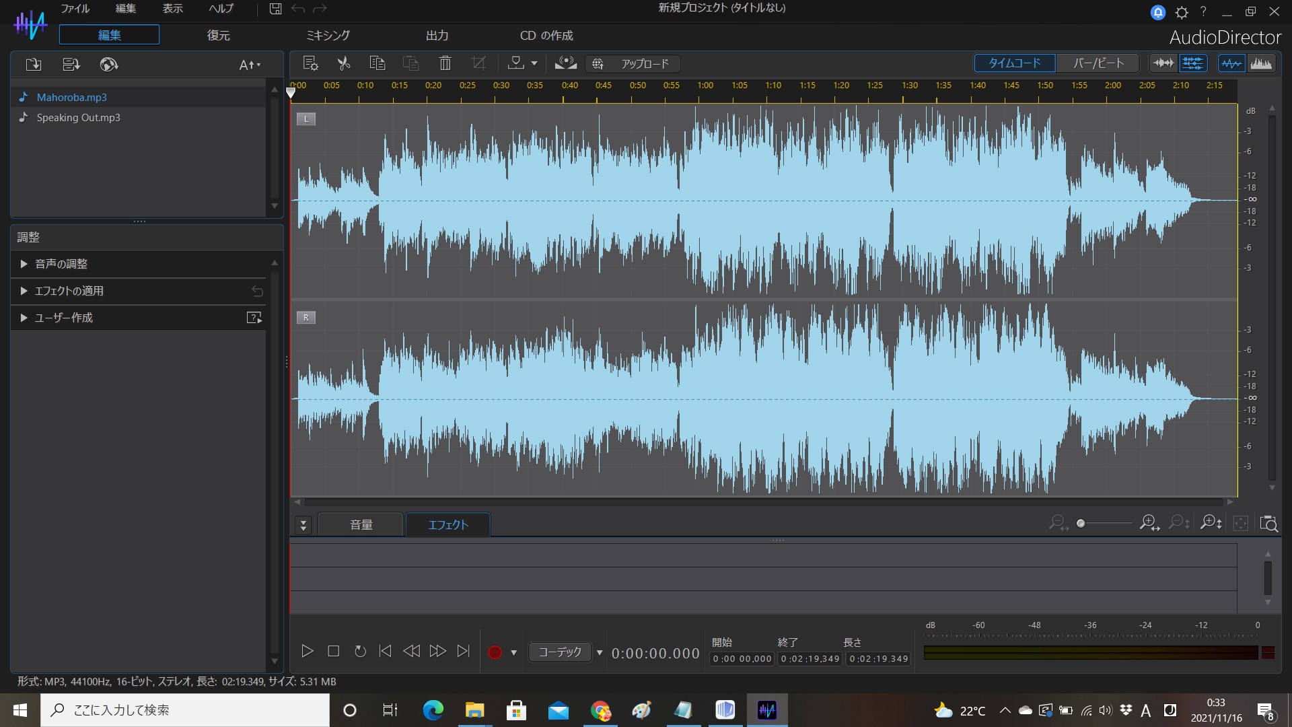Click the zoom in icon

coord(1149,523)
